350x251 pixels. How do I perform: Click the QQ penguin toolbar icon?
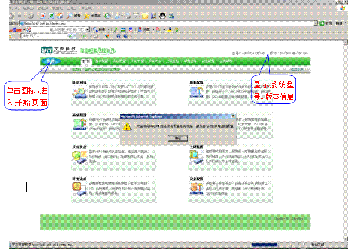pyautogui.click(x=162, y=16)
